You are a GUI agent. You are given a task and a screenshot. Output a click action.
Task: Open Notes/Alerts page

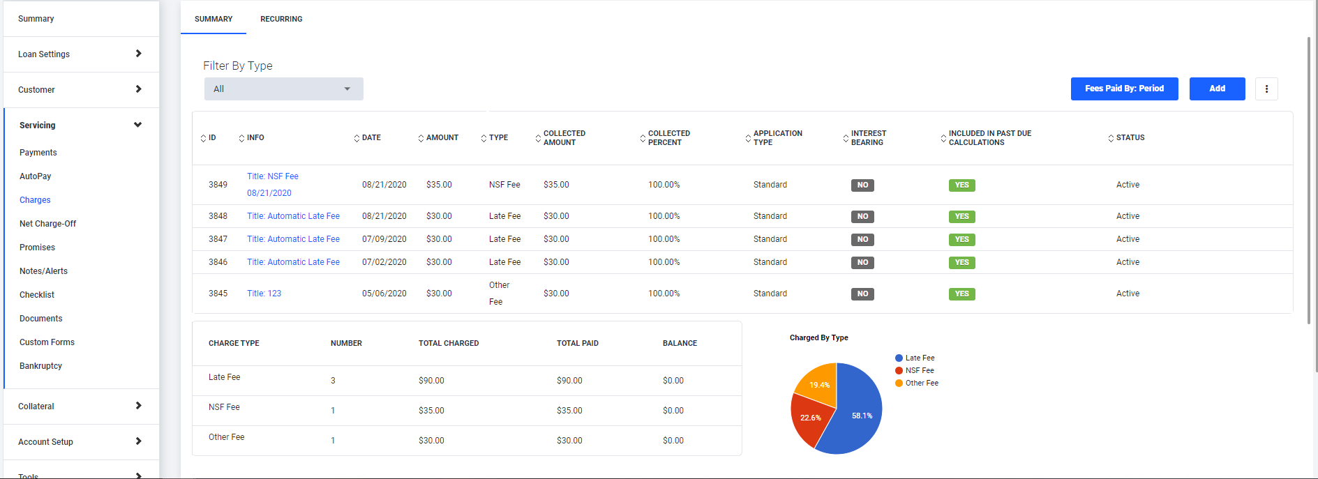43,271
